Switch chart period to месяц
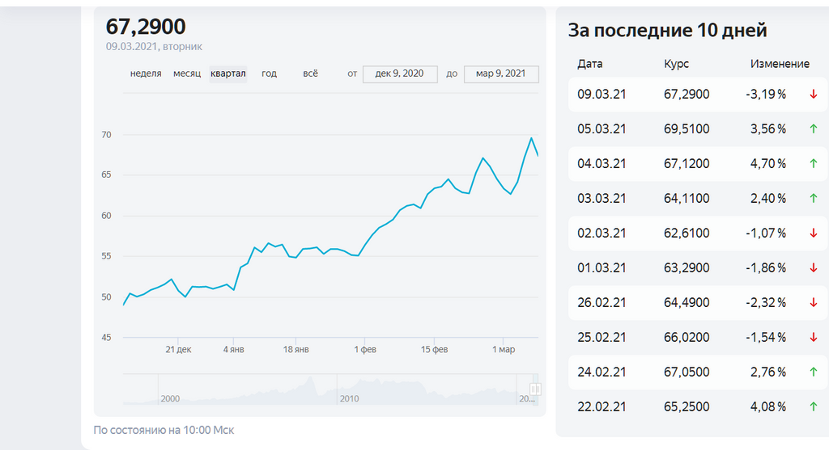This screenshot has width=829, height=450. pos(187,74)
